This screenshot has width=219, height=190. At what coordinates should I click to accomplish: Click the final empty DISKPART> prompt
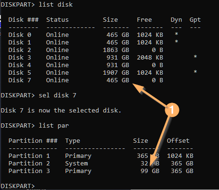tap(17, 186)
